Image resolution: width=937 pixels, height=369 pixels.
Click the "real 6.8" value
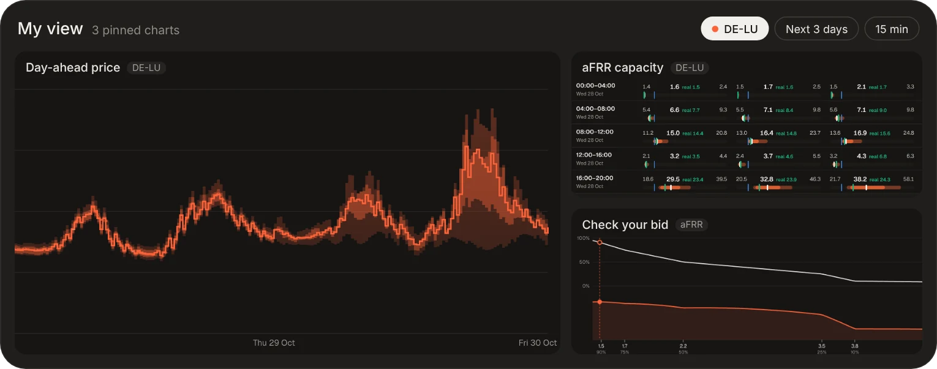(x=878, y=157)
